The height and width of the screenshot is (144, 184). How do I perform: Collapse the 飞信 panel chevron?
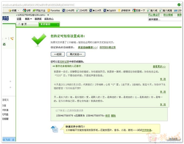tap(13, 140)
